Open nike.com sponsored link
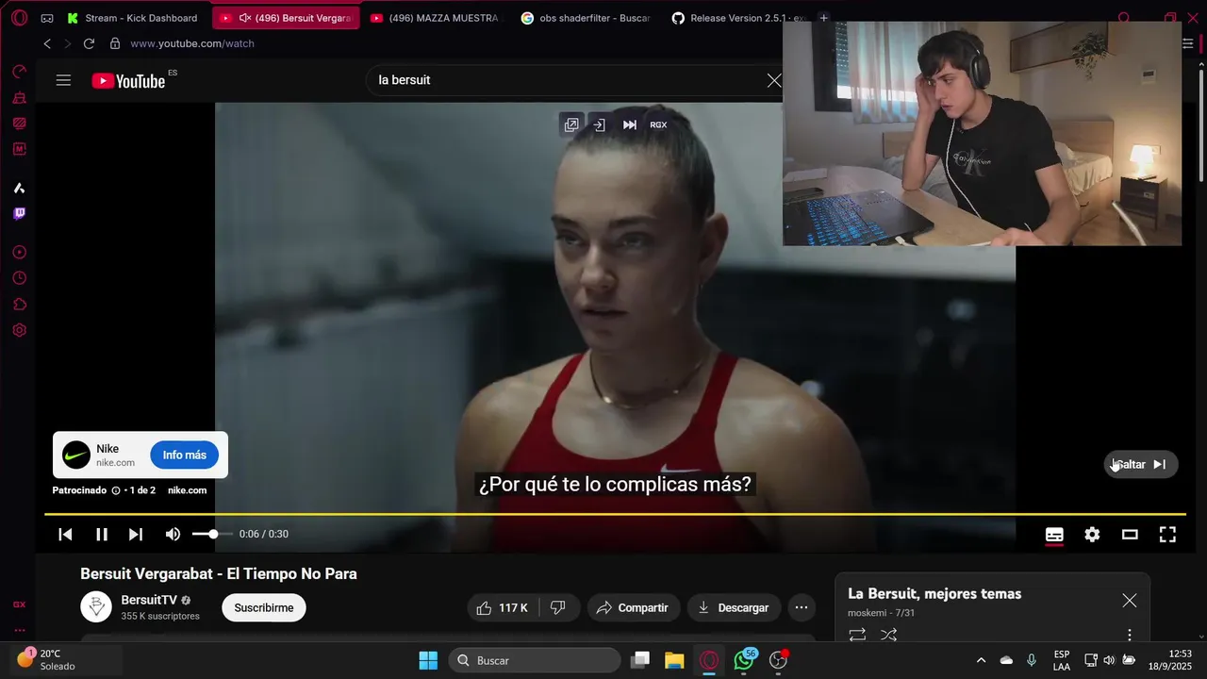 [187, 490]
